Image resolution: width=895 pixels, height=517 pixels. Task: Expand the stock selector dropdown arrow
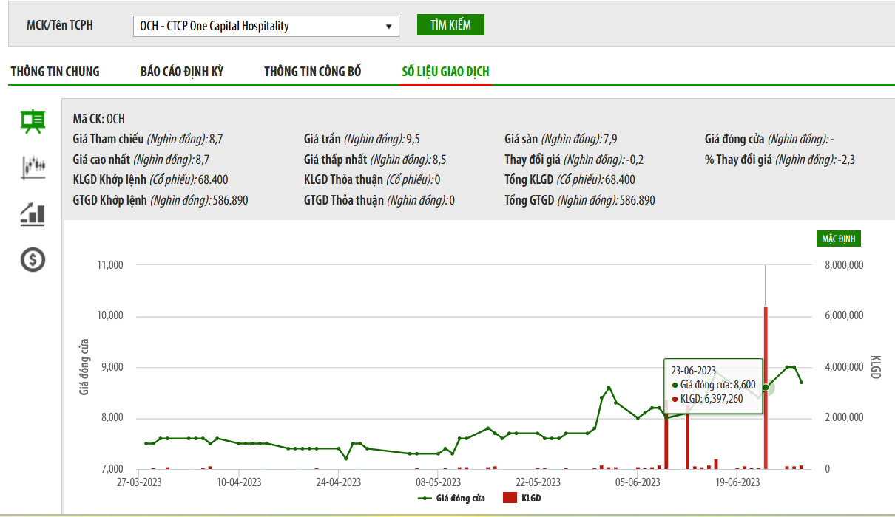tap(388, 27)
